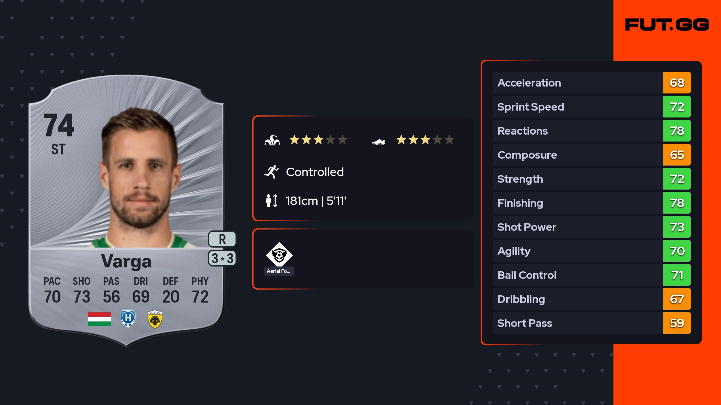The height and width of the screenshot is (405, 721).
Task: Click the FUT.GG logo
Action: [x=667, y=25]
